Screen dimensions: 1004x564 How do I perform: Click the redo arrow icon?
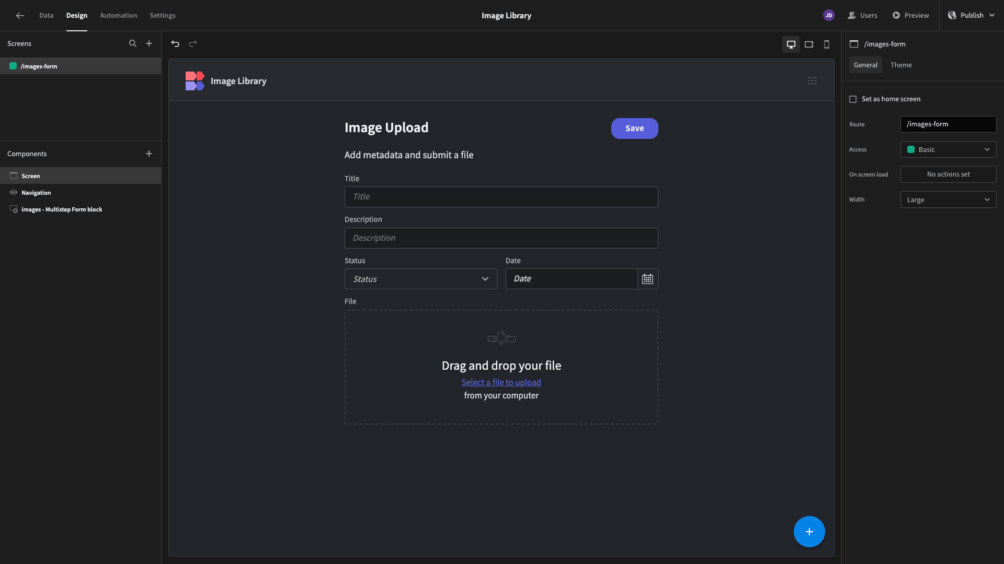tap(193, 44)
